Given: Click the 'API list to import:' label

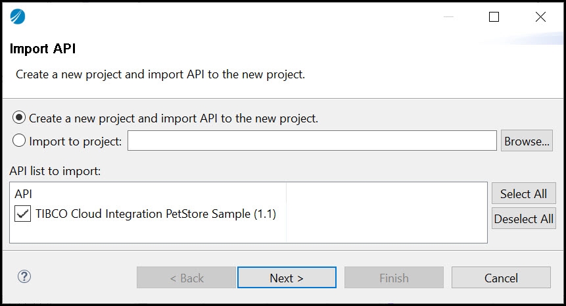Looking at the screenshot, I should click(x=55, y=170).
